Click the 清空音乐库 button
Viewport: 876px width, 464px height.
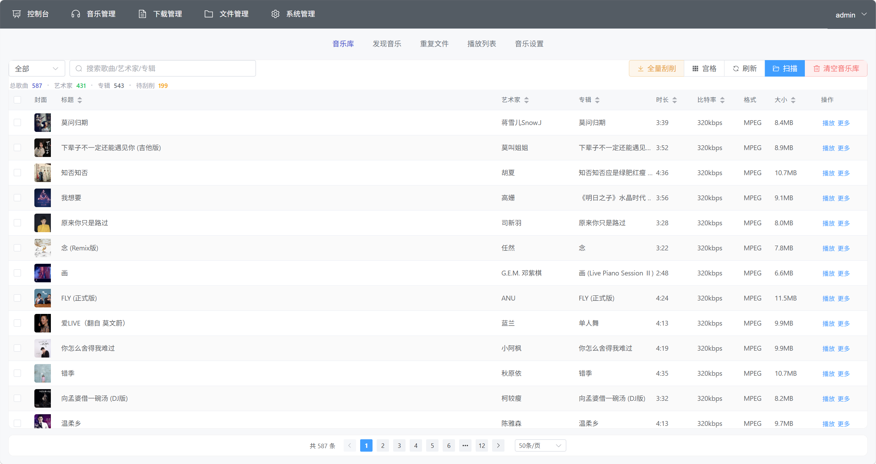pyautogui.click(x=836, y=69)
